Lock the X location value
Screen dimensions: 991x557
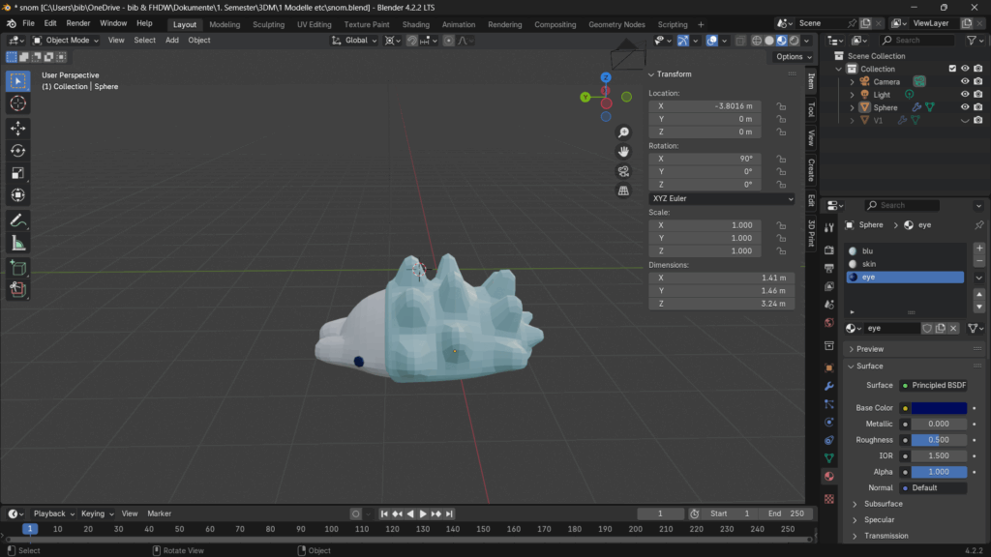(x=780, y=106)
